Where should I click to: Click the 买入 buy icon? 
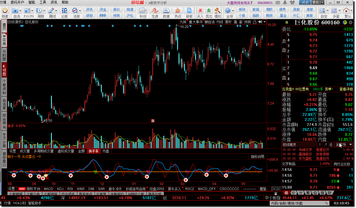point(200,11)
